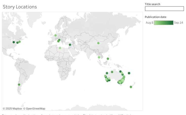Open the OpenStreetMap attribution link
The height and width of the screenshot is (115, 186).
click(34, 109)
